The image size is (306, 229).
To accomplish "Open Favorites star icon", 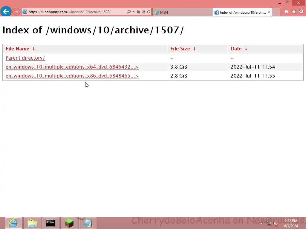I will [x=294, y=12].
